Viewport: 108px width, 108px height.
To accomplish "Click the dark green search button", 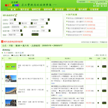I will point(35,34).
